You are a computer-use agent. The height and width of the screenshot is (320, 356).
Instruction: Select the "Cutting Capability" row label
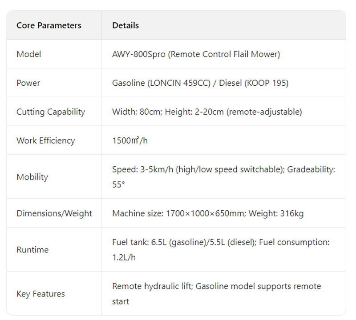(x=51, y=112)
